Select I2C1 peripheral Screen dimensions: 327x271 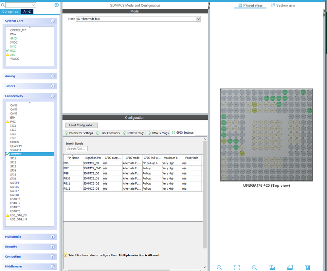13,126
